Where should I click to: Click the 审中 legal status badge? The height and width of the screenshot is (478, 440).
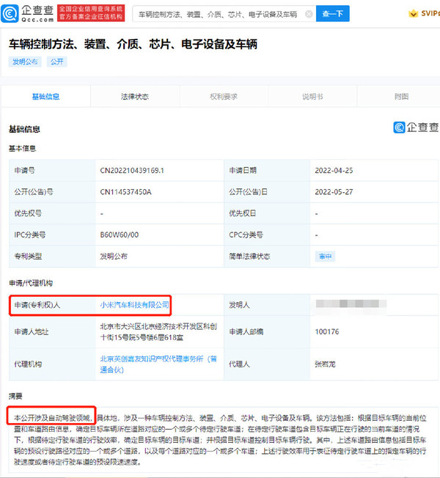pos(324,257)
